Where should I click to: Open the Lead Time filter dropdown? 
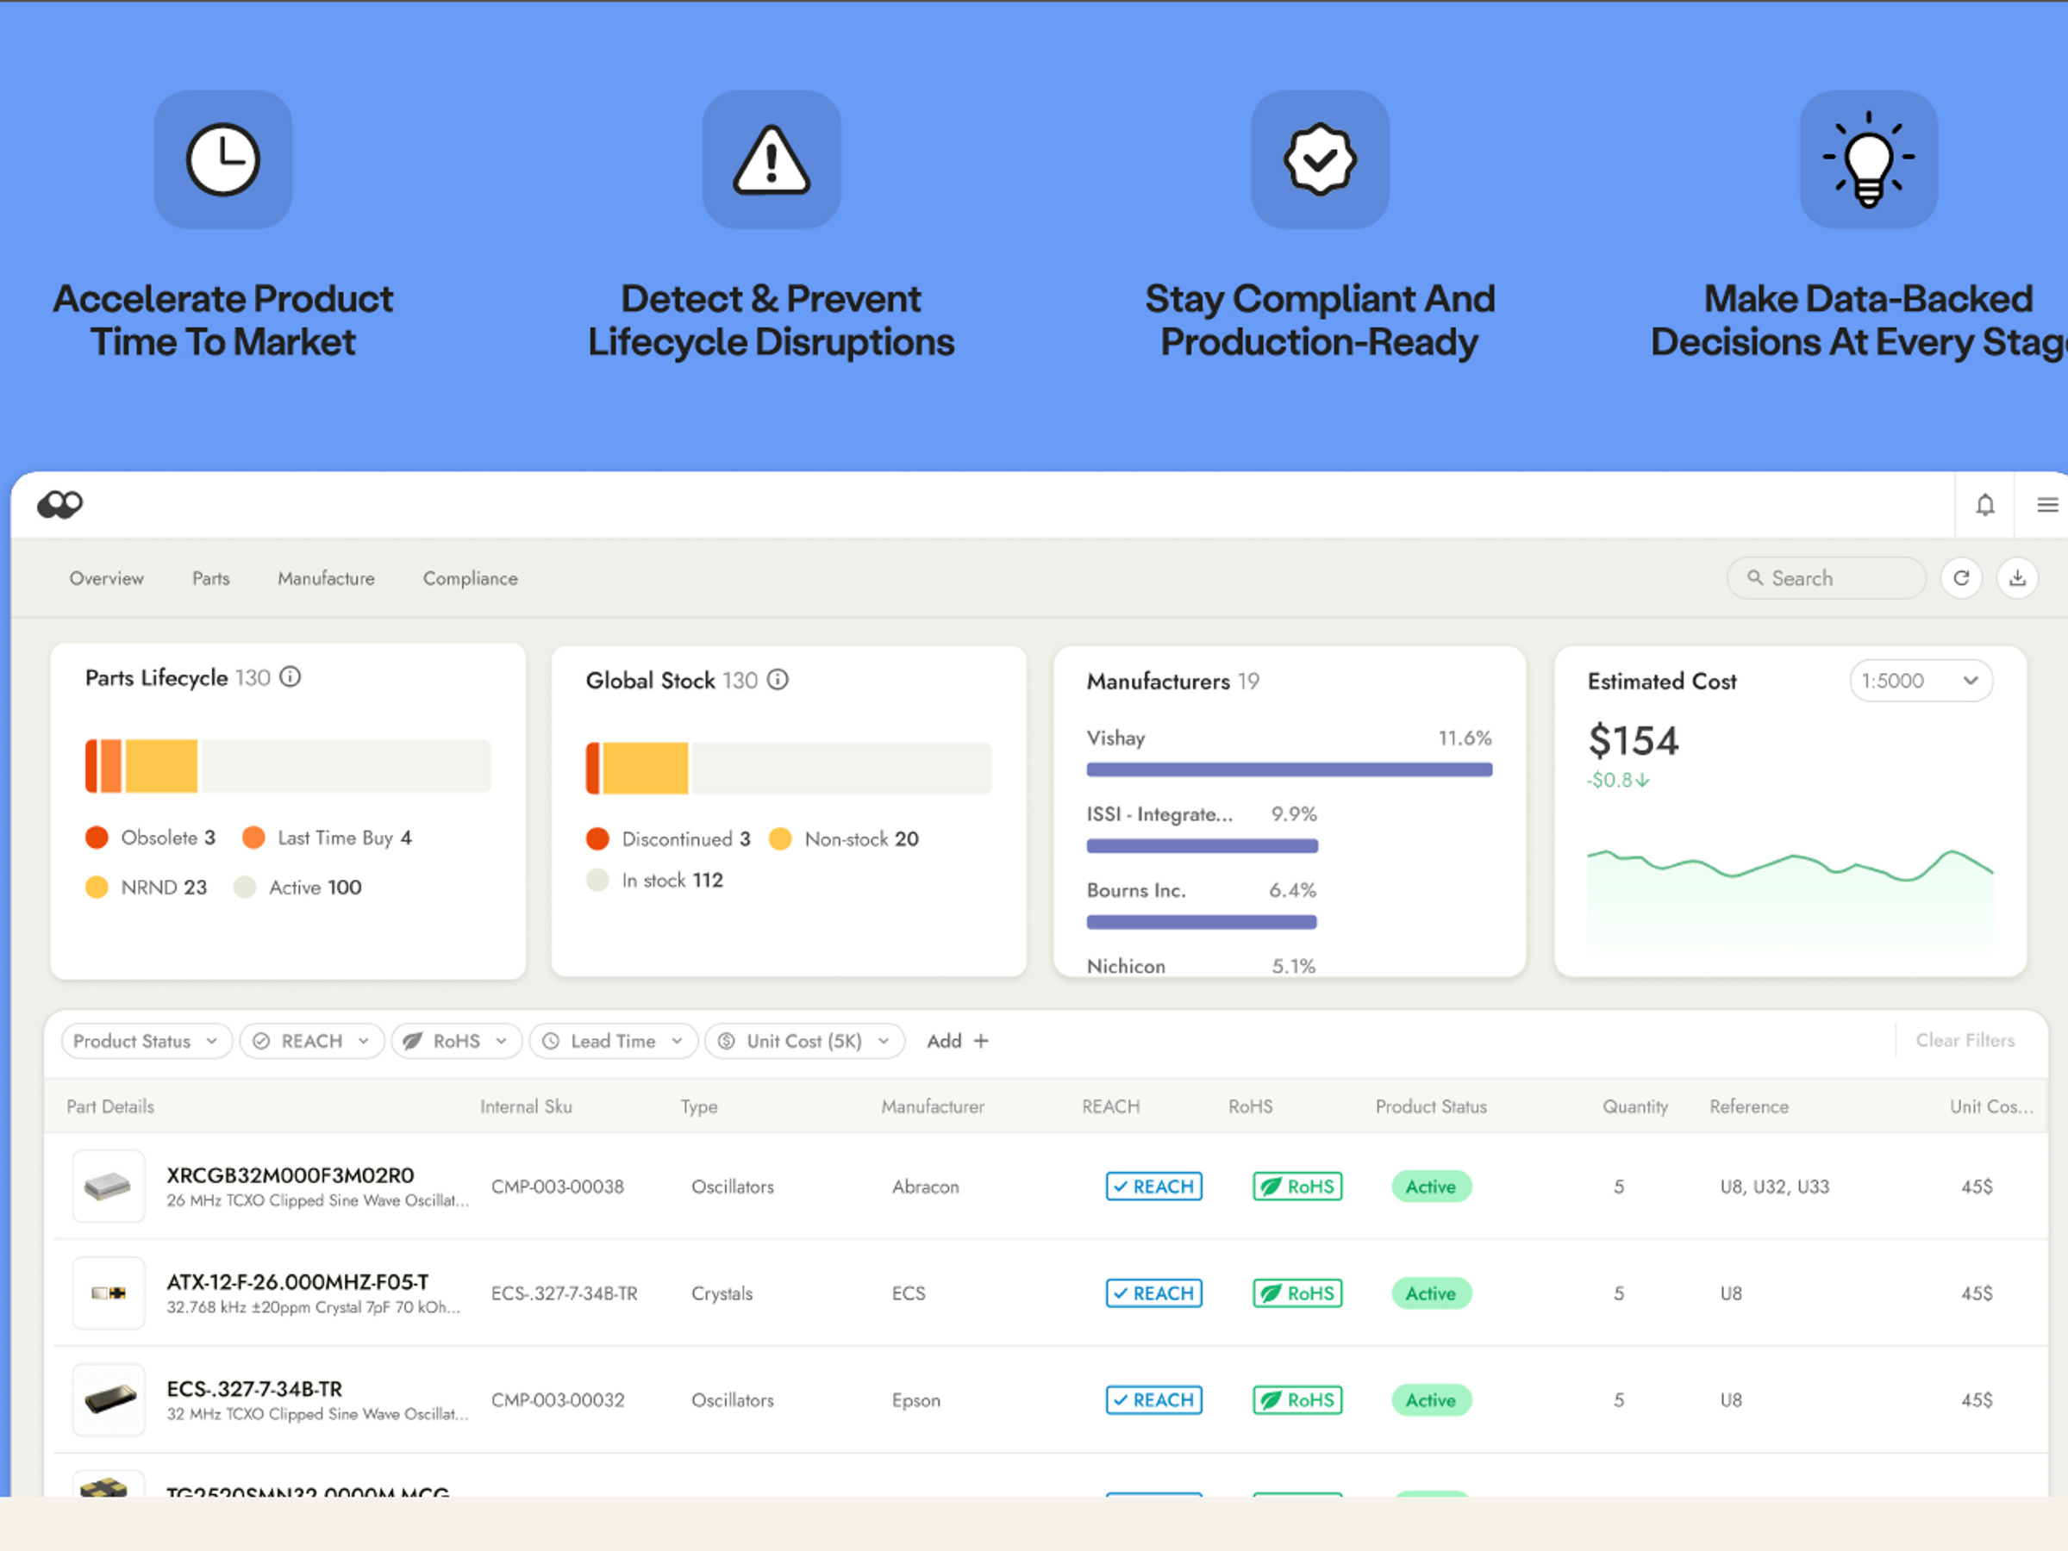coord(613,1041)
